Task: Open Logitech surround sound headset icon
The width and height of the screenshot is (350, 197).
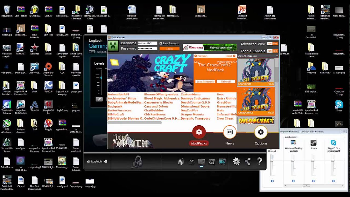Action: pyautogui.click(x=212, y=162)
